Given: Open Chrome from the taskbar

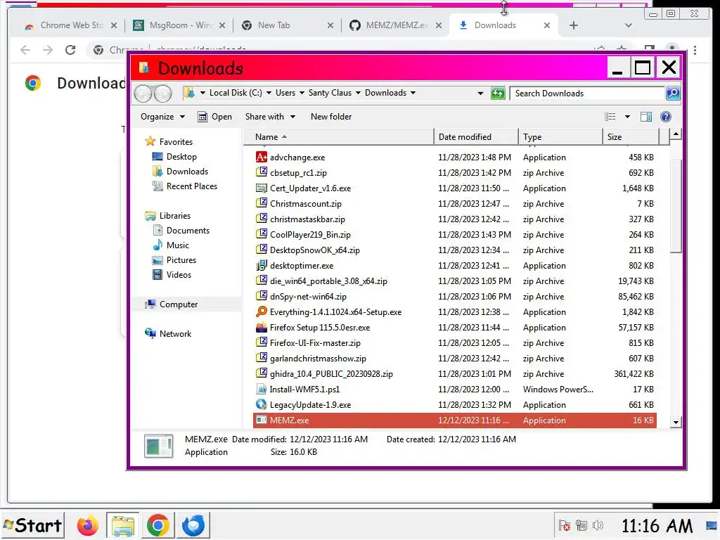Looking at the screenshot, I should [x=158, y=526].
